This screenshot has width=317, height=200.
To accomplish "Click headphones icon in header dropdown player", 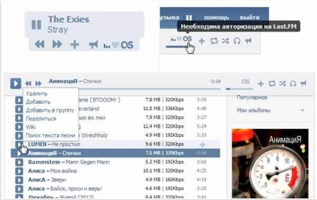I will pos(237,41).
